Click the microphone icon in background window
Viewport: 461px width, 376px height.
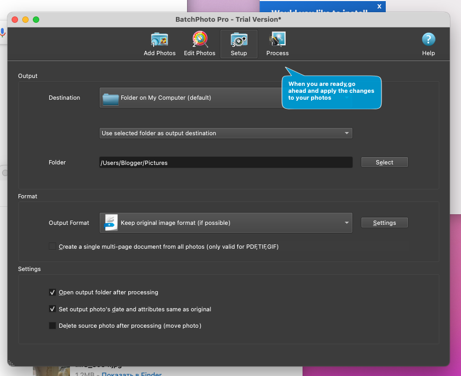click(2, 32)
